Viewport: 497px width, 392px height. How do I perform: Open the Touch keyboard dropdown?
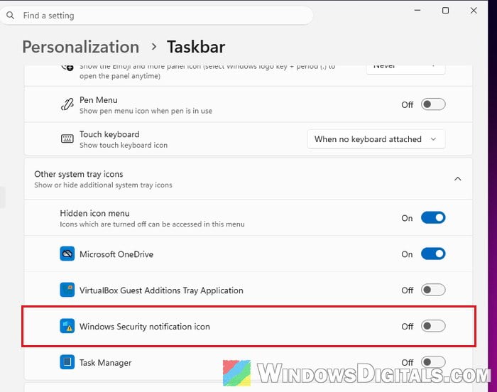(x=376, y=139)
